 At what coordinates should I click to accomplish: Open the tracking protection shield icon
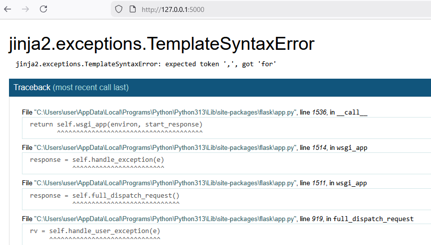click(x=119, y=9)
